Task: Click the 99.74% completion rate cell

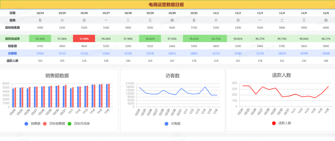Action: [x=282, y=39]
